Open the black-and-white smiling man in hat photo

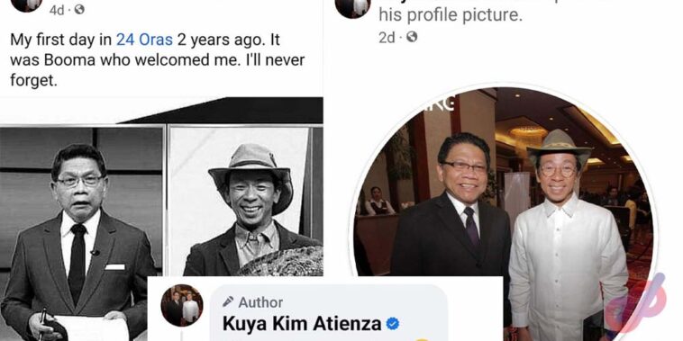246,201
